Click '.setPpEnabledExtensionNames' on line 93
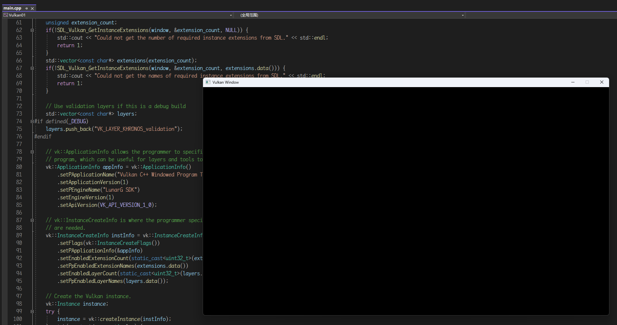Screen dimensions: 617x325 click(96, 266)
